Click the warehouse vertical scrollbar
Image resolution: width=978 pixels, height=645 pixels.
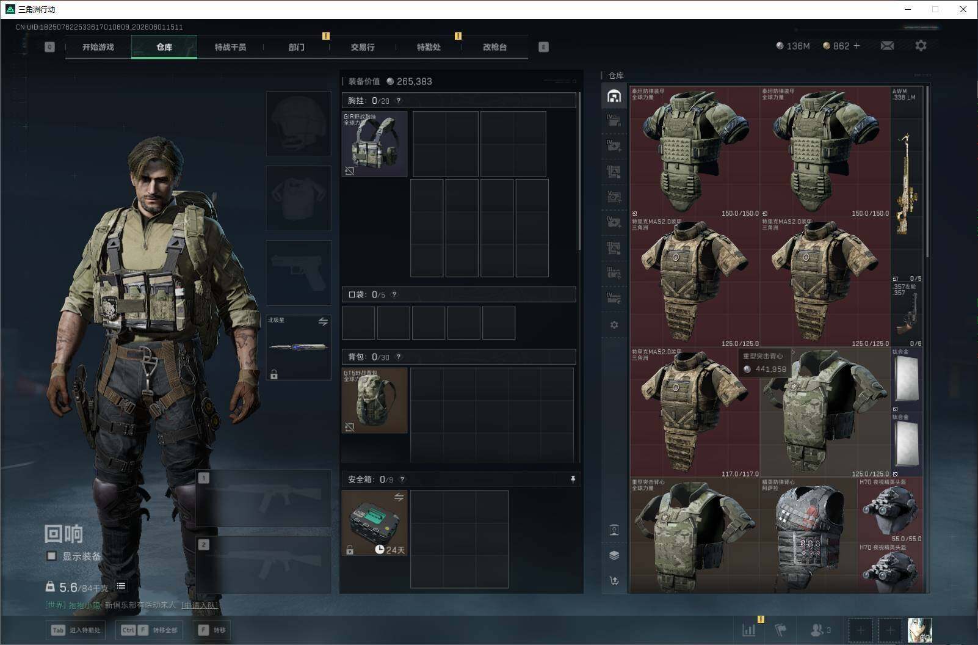(x=927, y=171)
